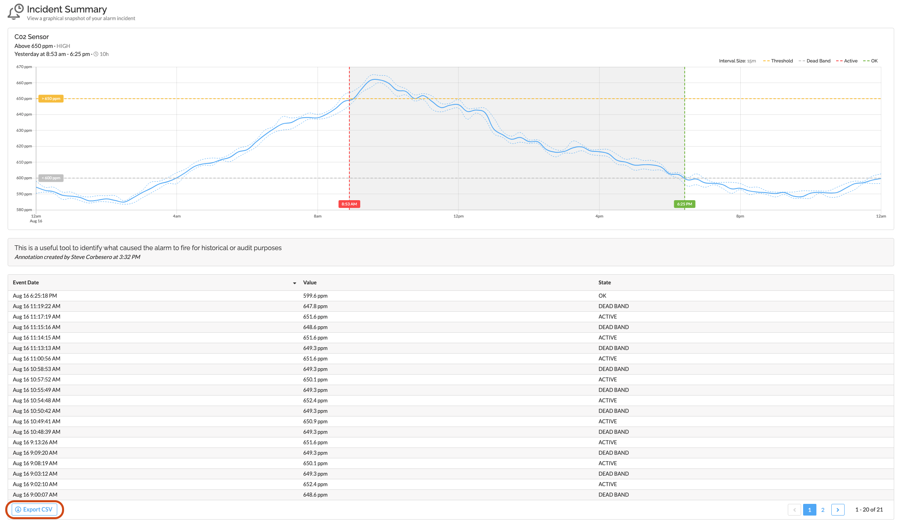Click the 652.4 ppm value at 10:54:48 AM
897x522 pixels.
pyautogui.click(x=315, y=400)
